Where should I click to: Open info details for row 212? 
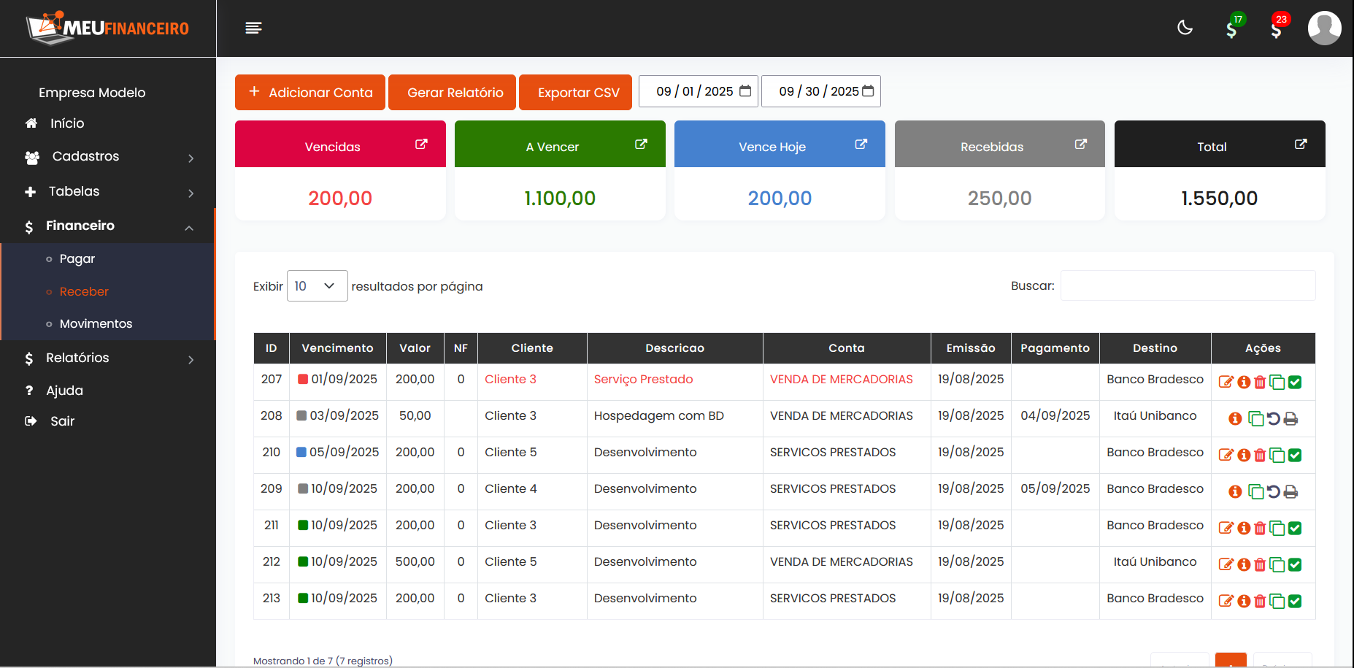[1244, 564]
